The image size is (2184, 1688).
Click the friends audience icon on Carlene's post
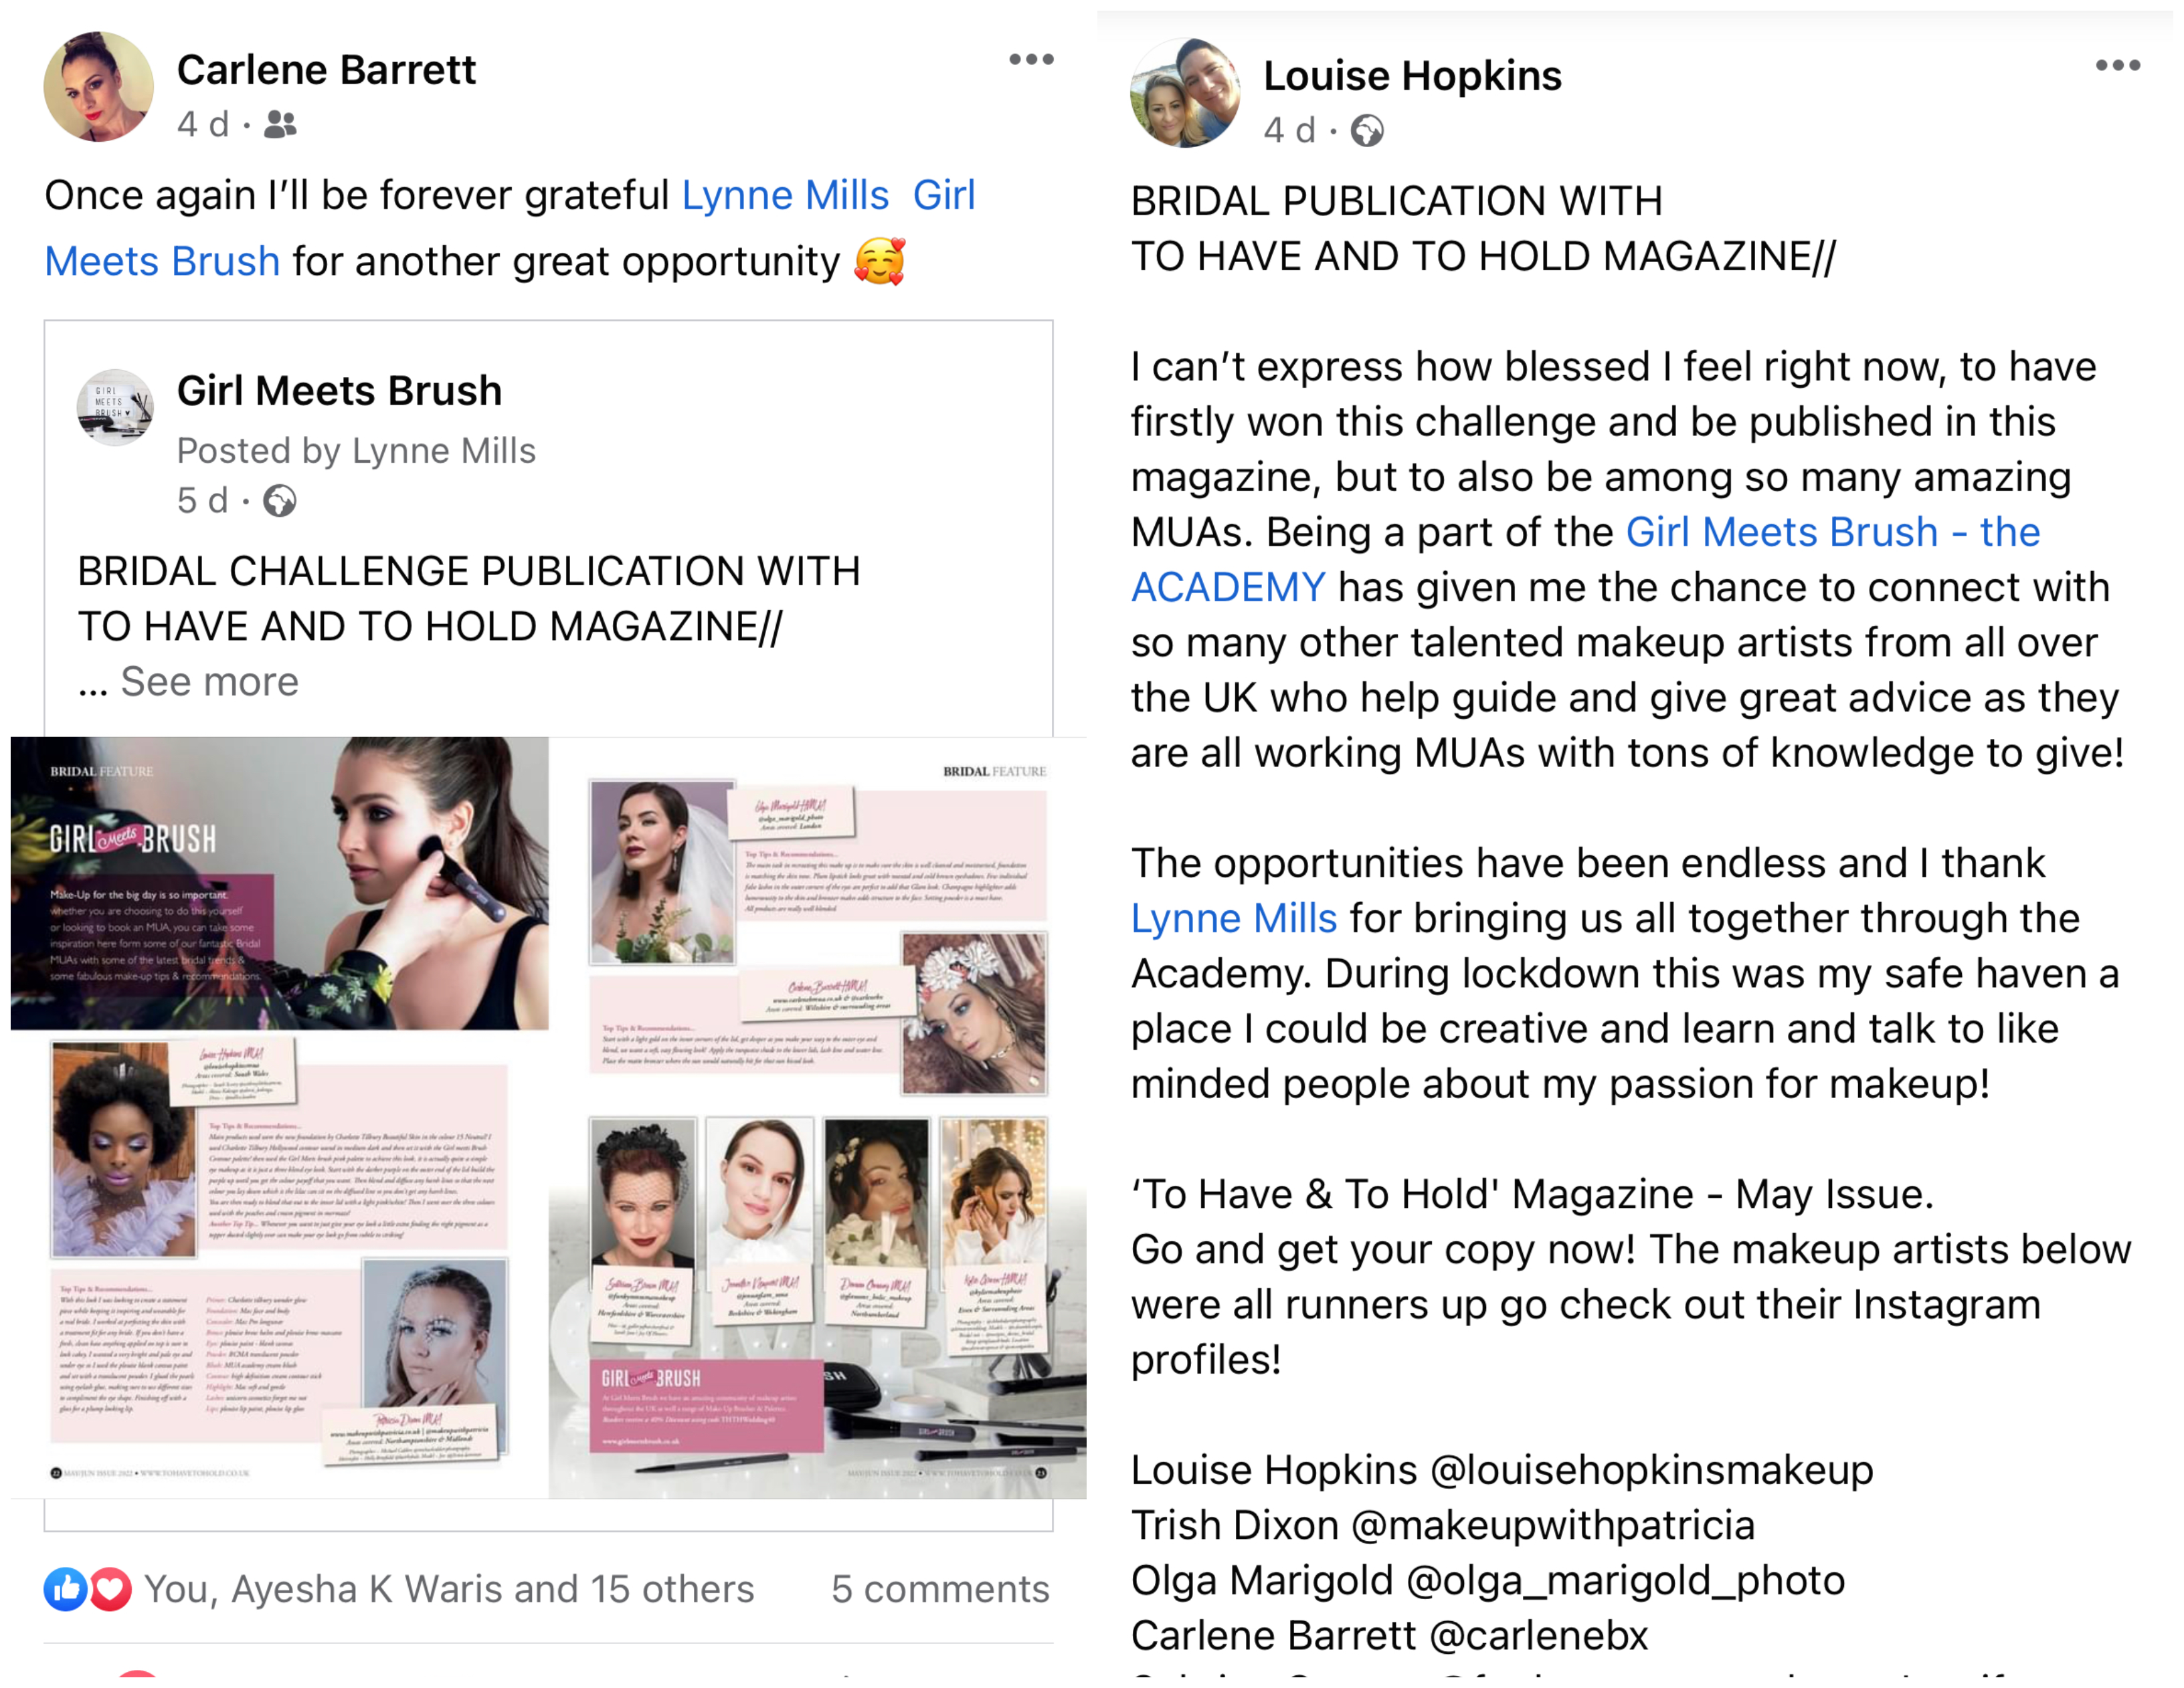coord(280,125)
